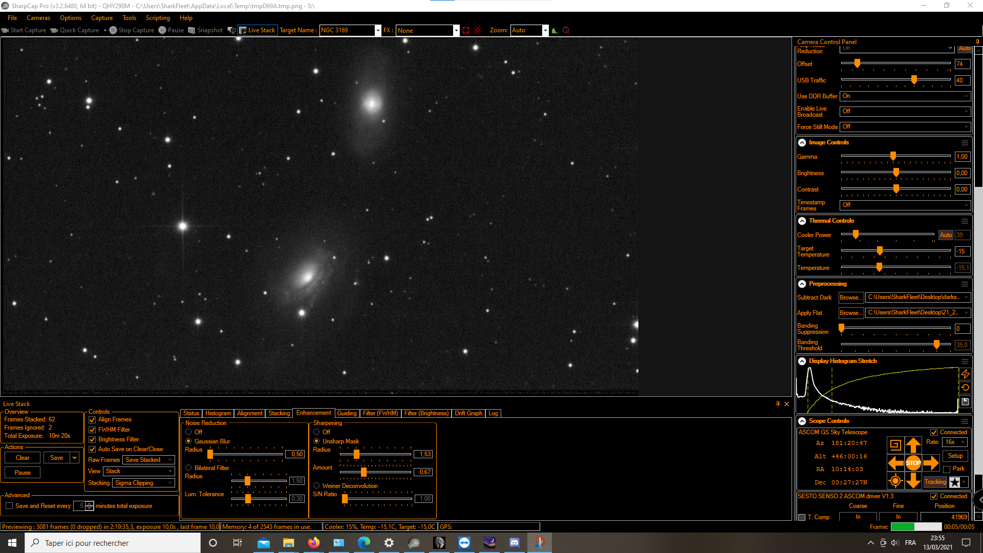Open the slew Rate 16x dropdown

[x=955, y=442]
